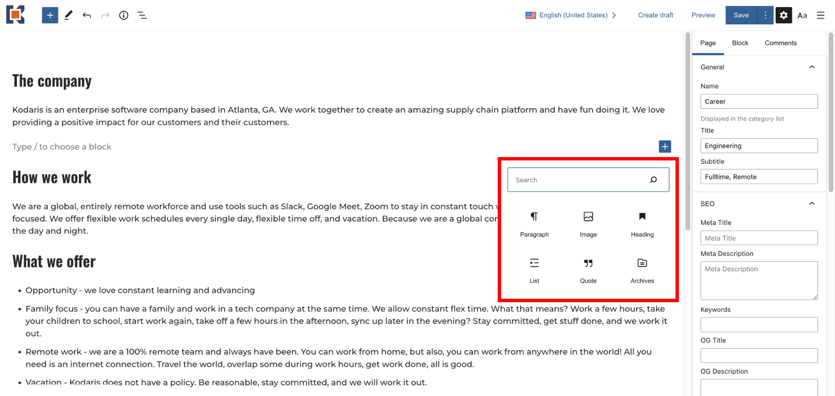Image resolution: width=835 pixels, height=396 pixels.
Task: Edit the Subtitle field Fulltime, Remote
Action: tap(759, 177)
